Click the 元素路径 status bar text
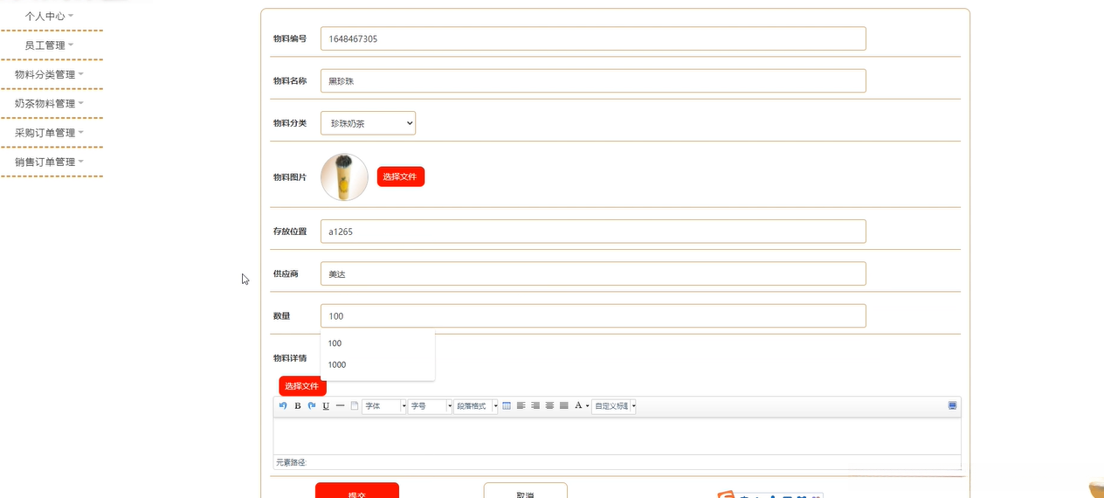 point(292,462)
